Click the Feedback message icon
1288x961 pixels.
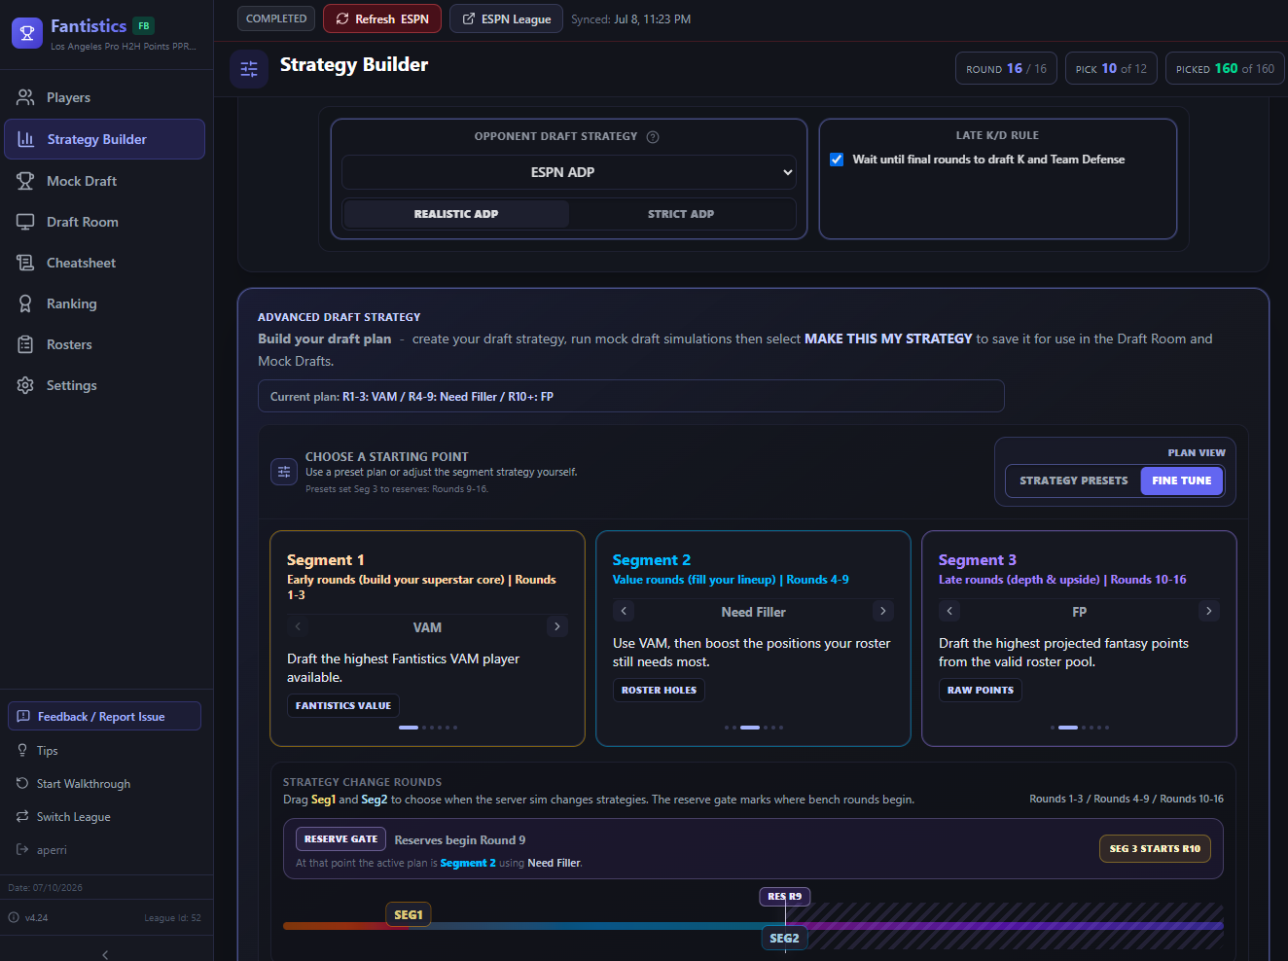[x=23, y=716]
